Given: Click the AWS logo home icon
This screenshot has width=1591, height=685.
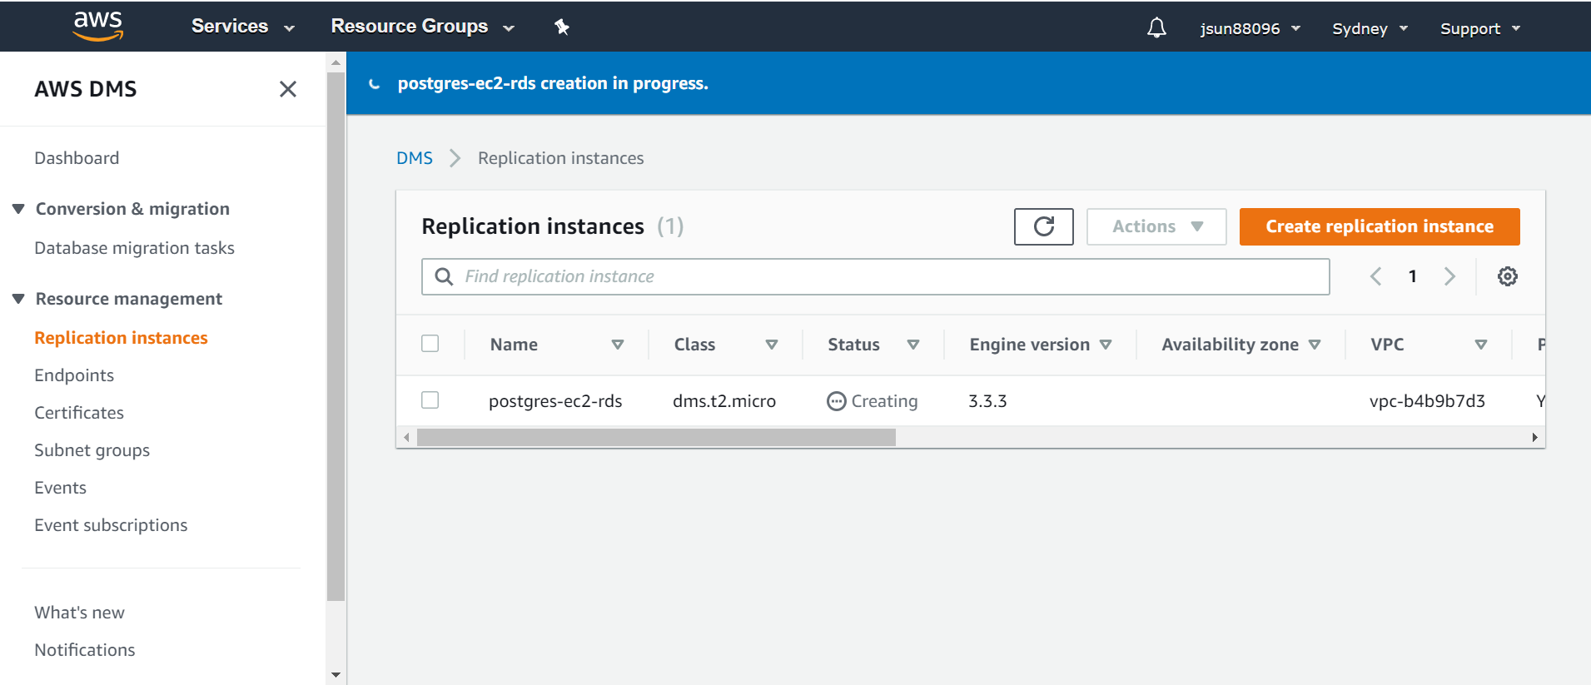Looking at the screenshot, I should [x=98, y=26].
